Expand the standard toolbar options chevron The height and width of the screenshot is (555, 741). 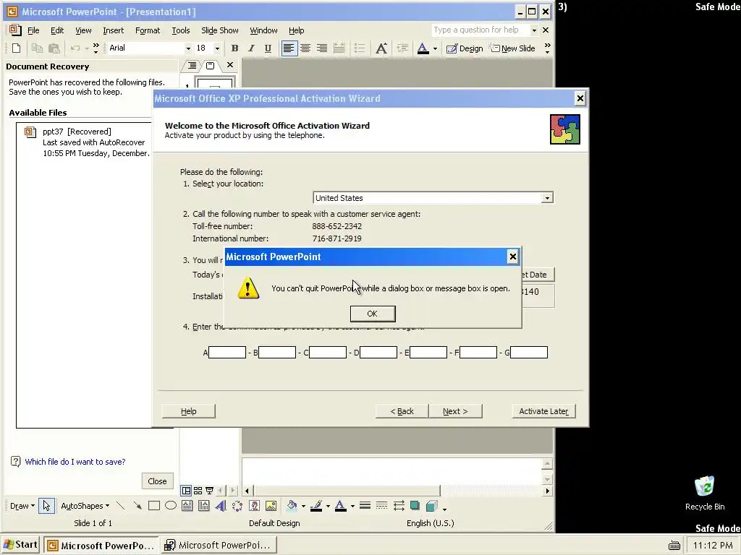(x=96, y=48)
